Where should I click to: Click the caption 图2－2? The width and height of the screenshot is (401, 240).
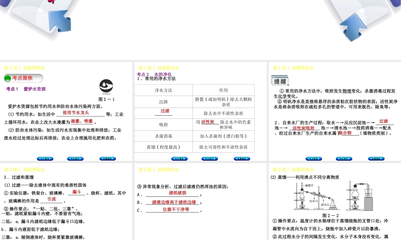click(330, 216)
